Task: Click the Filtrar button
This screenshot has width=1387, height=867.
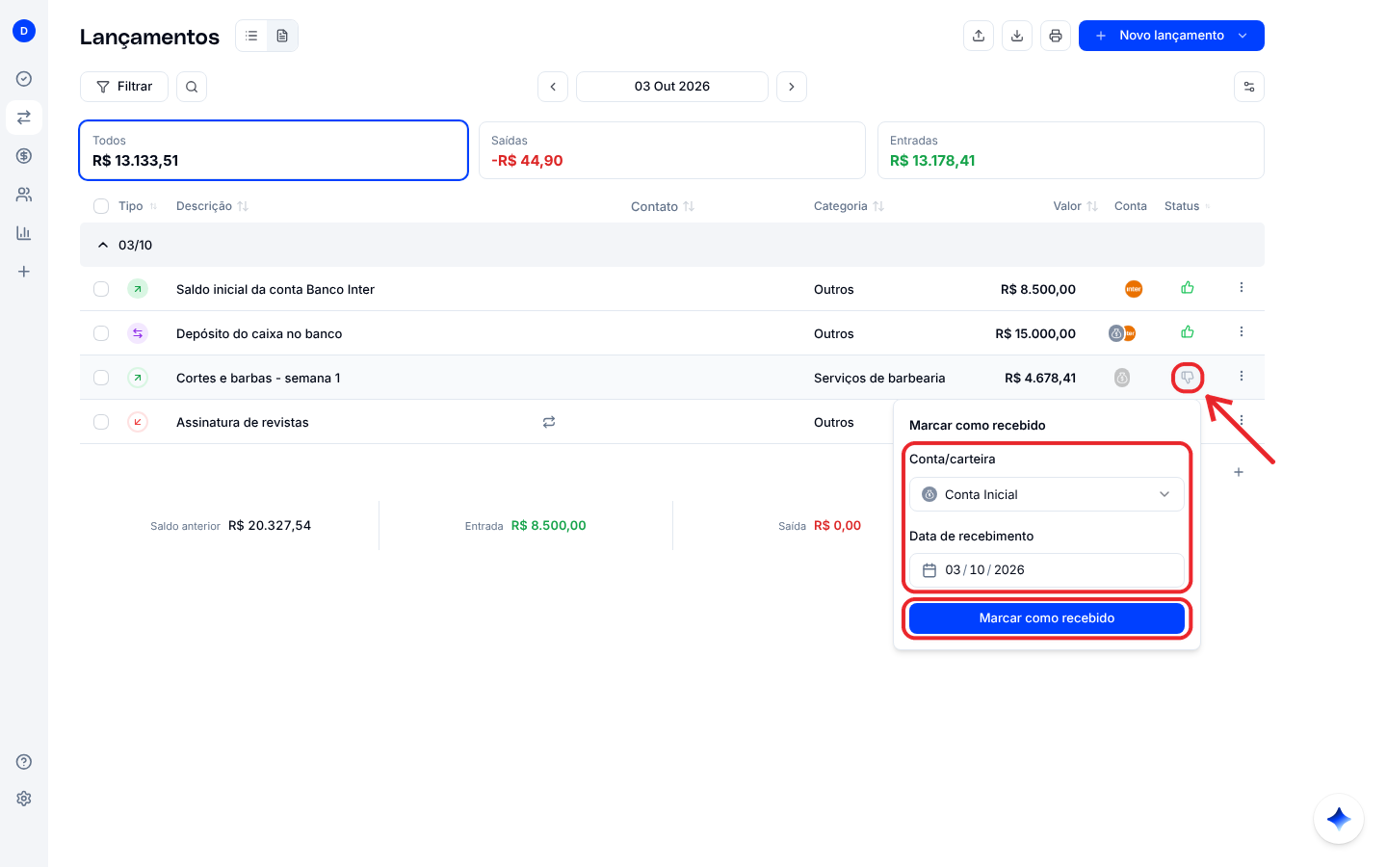Action: coord(124,87)
